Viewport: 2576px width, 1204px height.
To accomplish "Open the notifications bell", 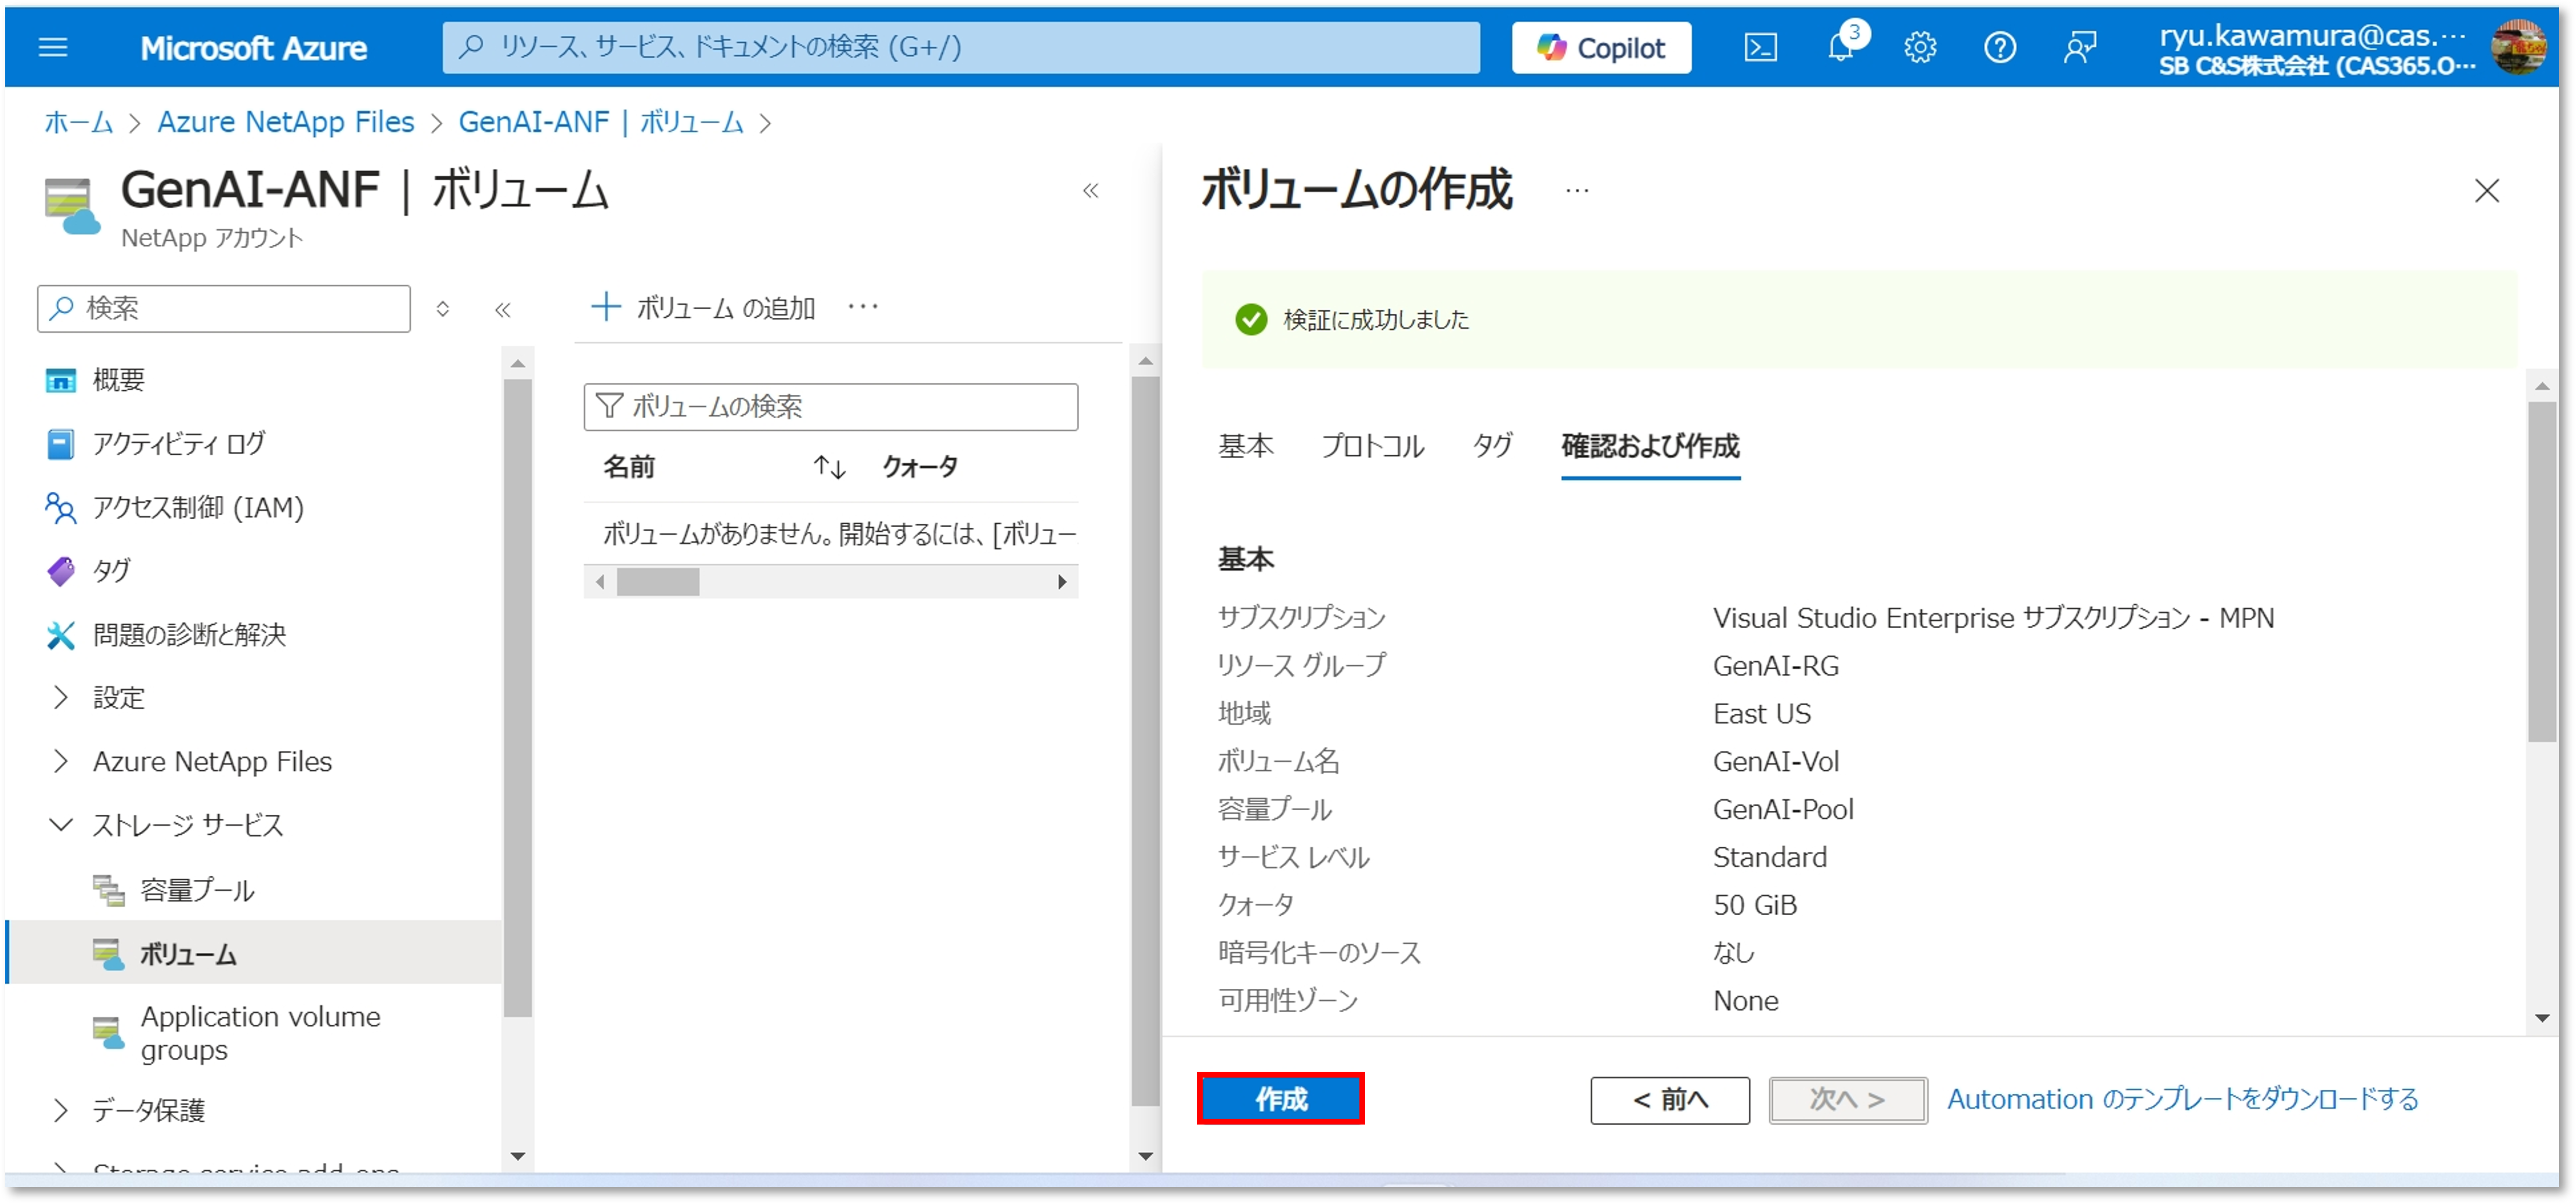I will [x=1842, y=46].
